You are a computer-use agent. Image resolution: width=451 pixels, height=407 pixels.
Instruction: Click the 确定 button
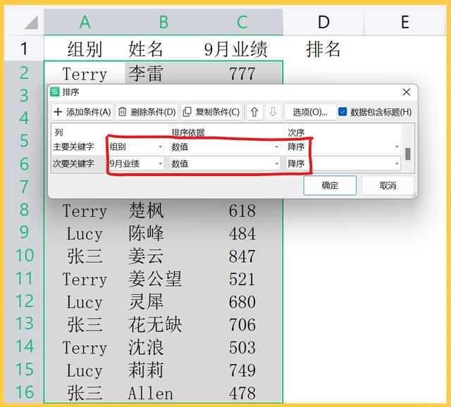point(330,186)
